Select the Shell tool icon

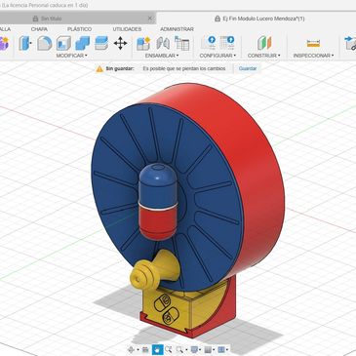tap(63, 43)
